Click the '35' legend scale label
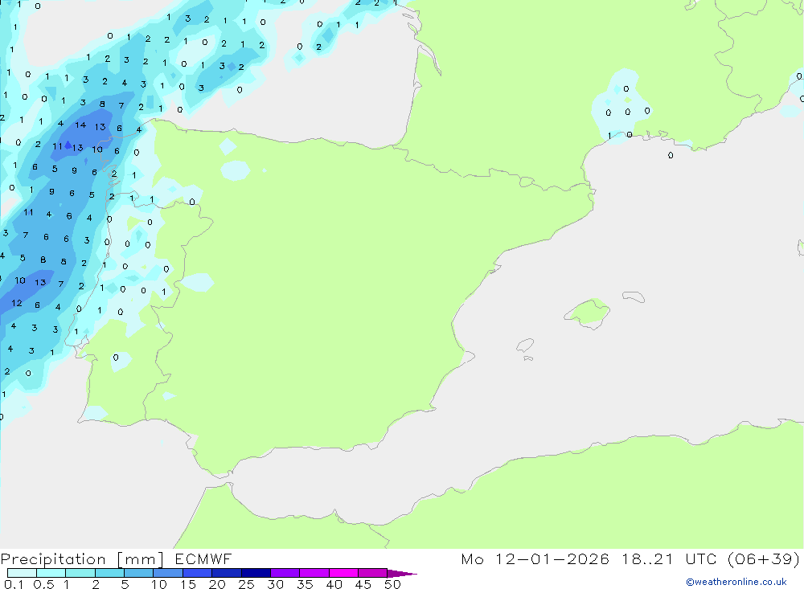This screenshot has width=804, height=589. pos(305,584)
